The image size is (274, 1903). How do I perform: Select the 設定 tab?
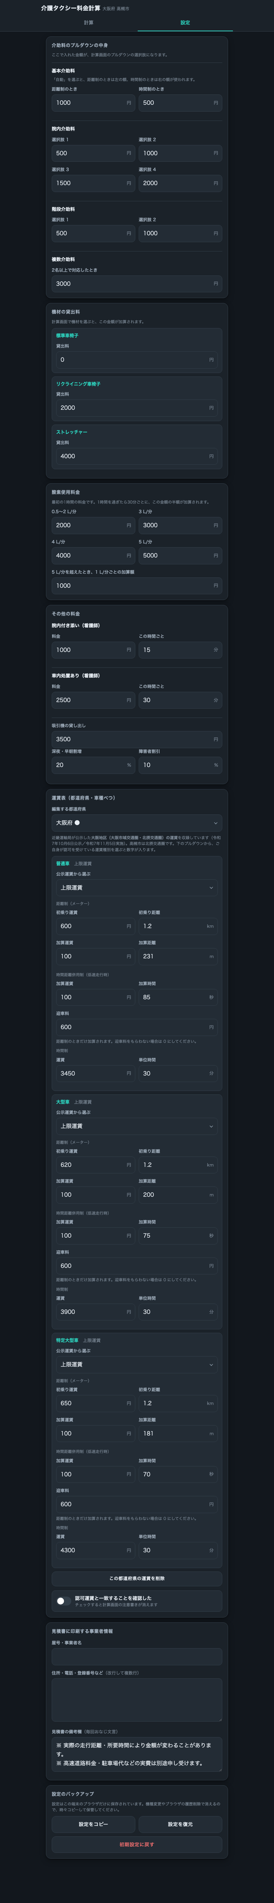click(185, 23)
